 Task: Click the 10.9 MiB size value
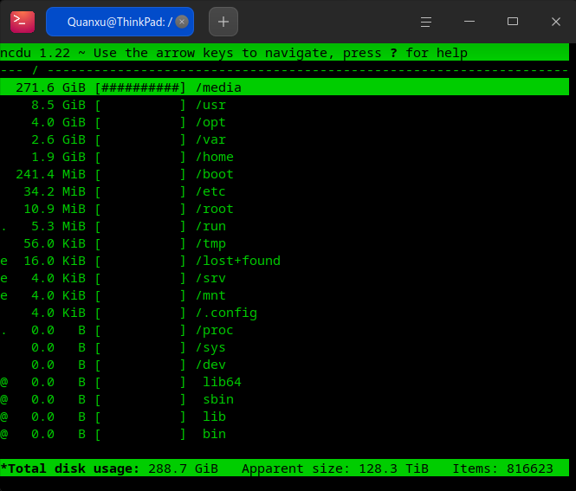(x=55, y=209)
